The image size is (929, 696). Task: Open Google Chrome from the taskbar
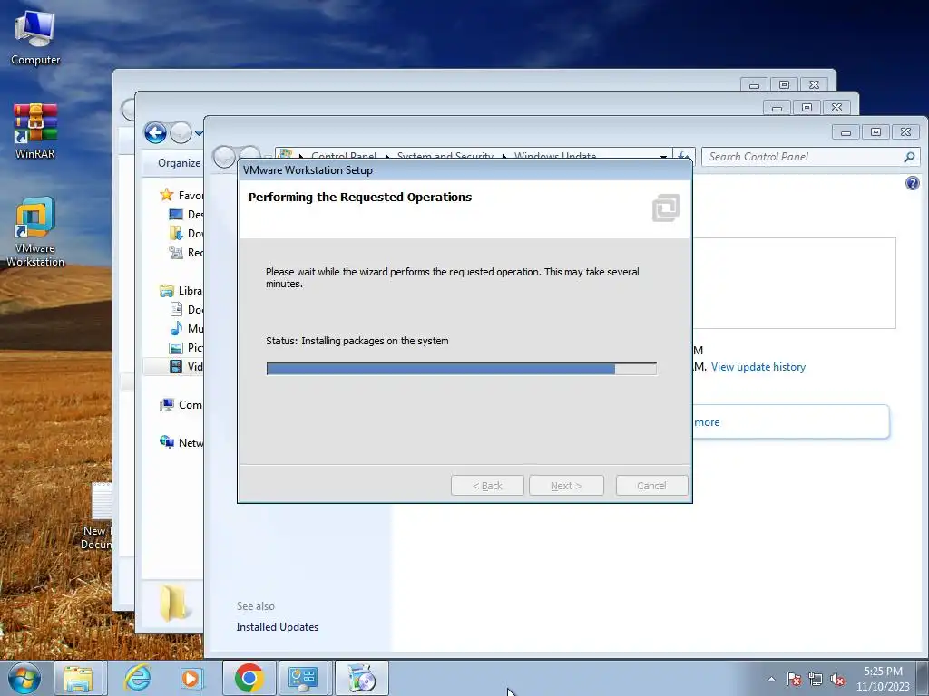pyautogui.click(x=249, y=678)
